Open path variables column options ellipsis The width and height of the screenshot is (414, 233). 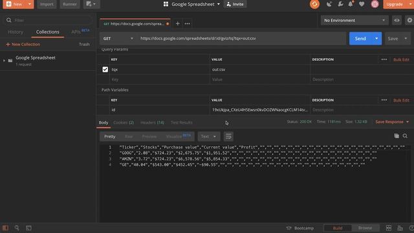click(x=384, y=100)
